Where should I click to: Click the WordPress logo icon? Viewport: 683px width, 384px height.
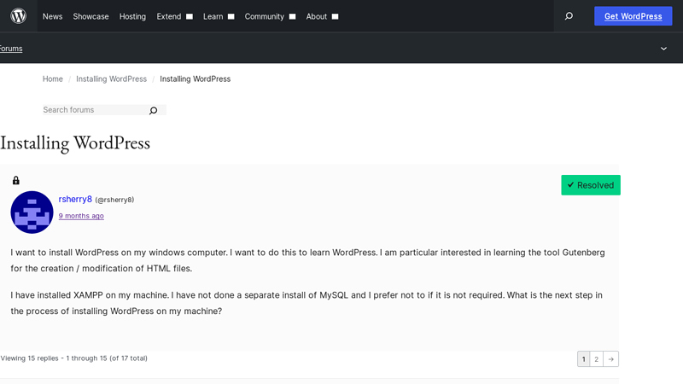point(18,16)
